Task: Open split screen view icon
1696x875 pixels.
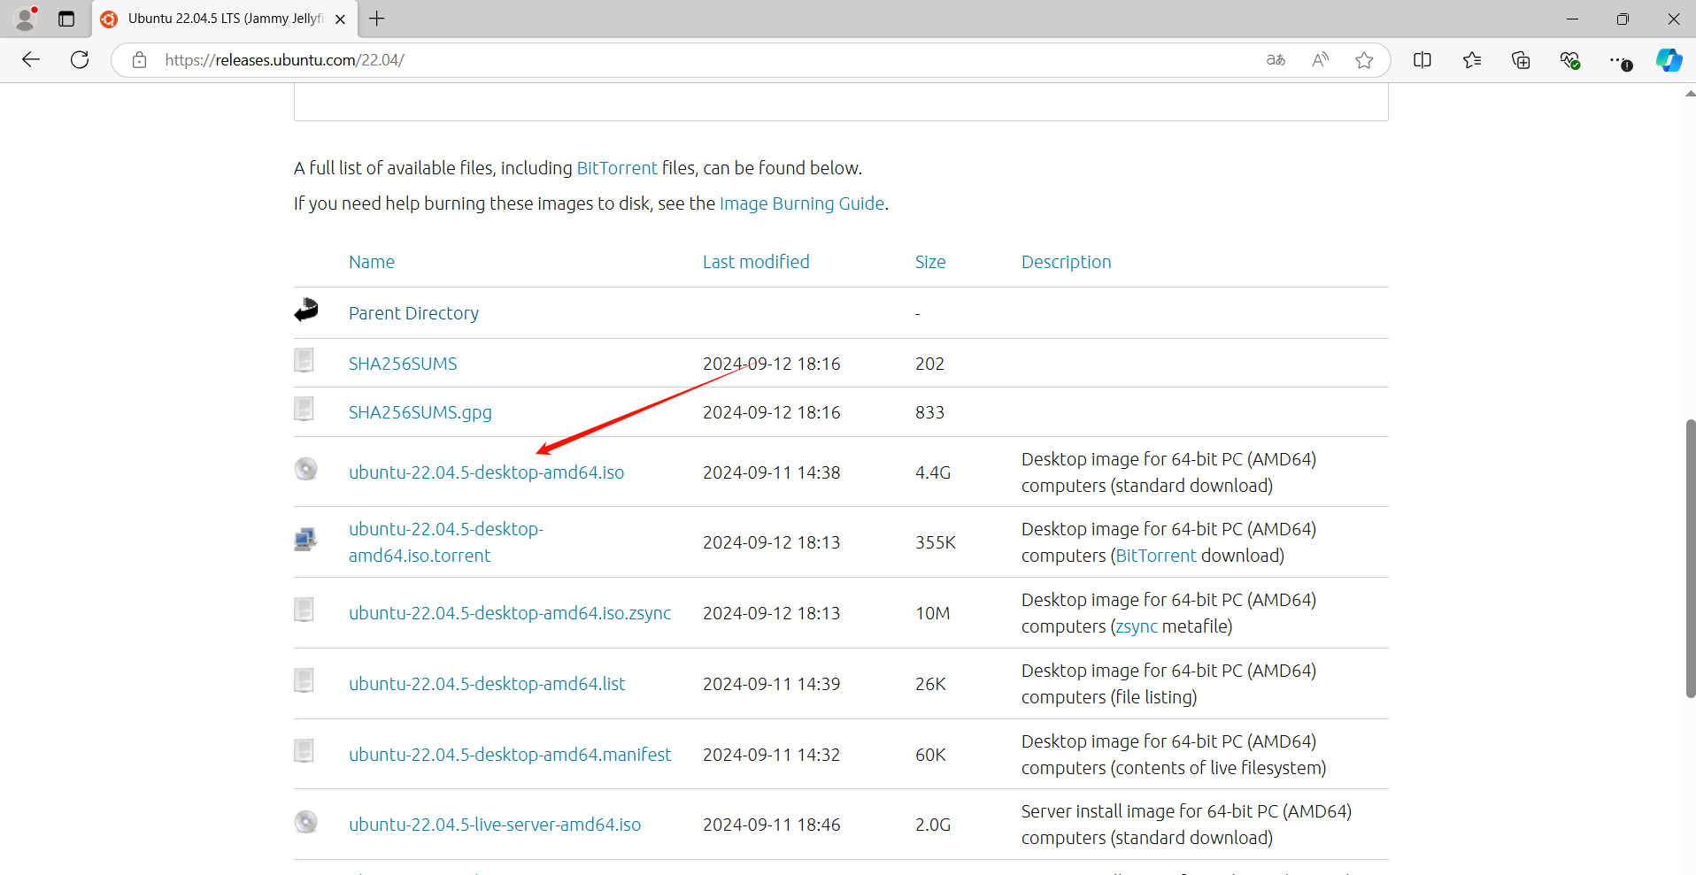Action: 1422,60
